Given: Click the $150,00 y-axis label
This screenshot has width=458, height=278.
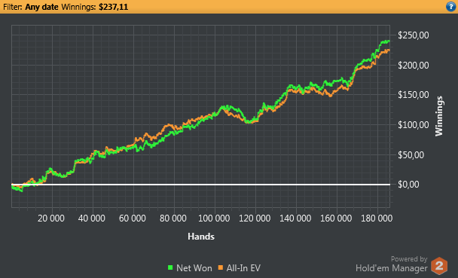Looking at the screenshot, I should click(x=414, y=95).
